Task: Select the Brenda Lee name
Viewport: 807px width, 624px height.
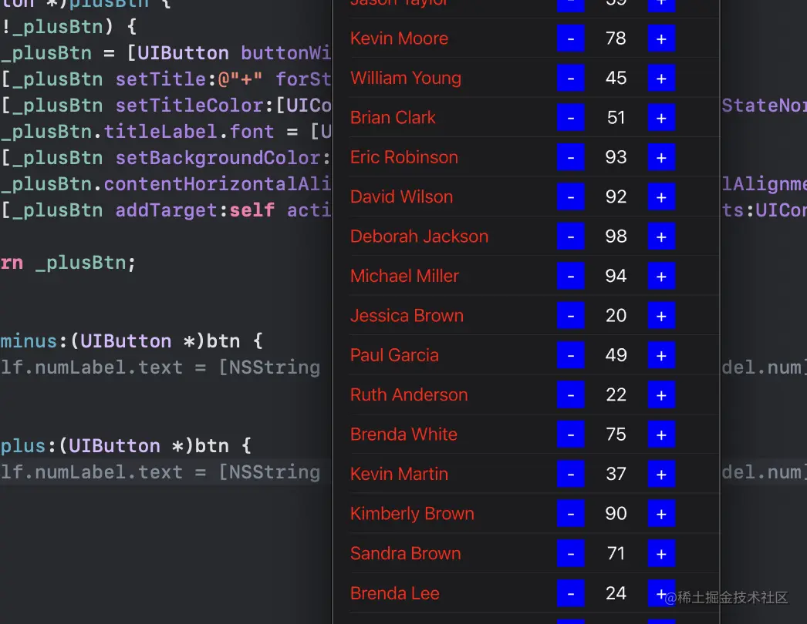Action: pos(395,593)
